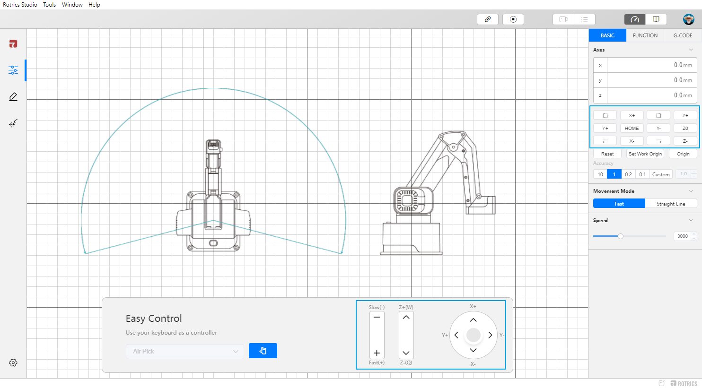Viewport: 702px width, 388px height.
Task: Click Set Work Origin
Action: tap(645, 154)
